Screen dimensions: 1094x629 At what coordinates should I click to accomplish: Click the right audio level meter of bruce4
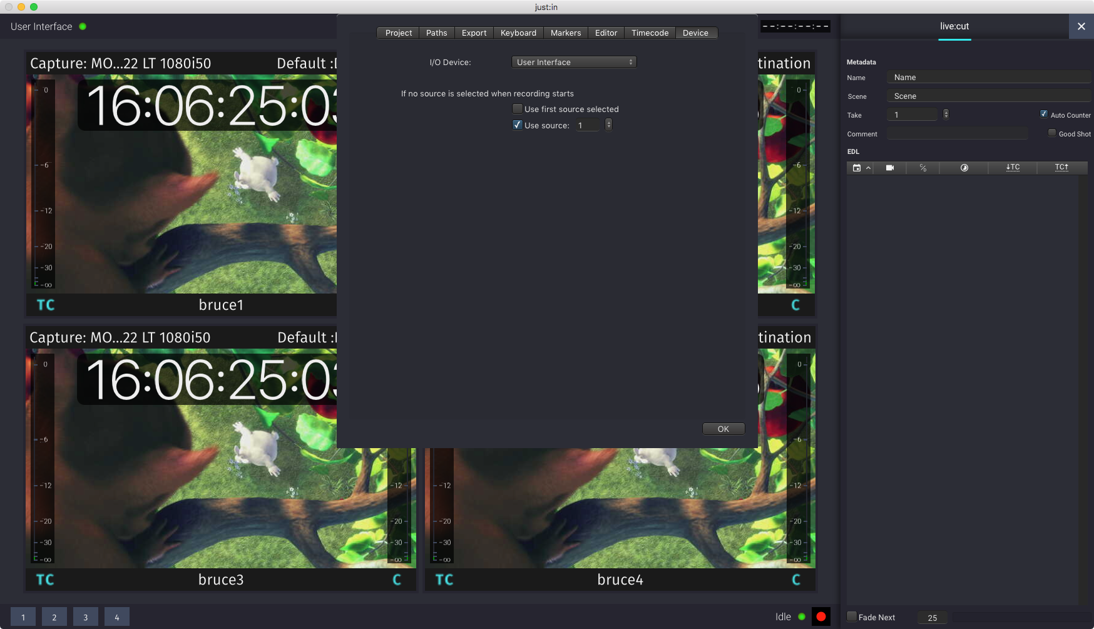click(798, 458)
